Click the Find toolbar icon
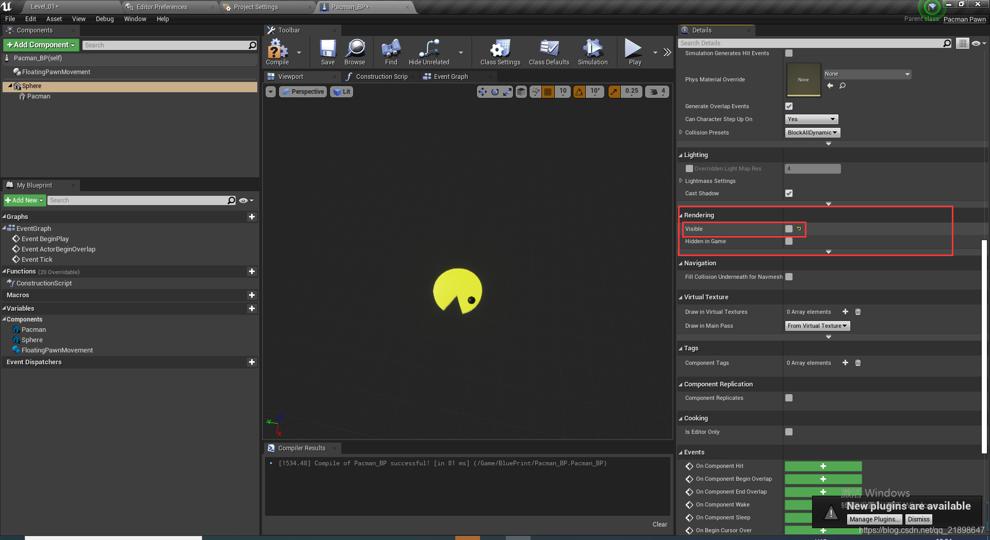 coord(391,52)
